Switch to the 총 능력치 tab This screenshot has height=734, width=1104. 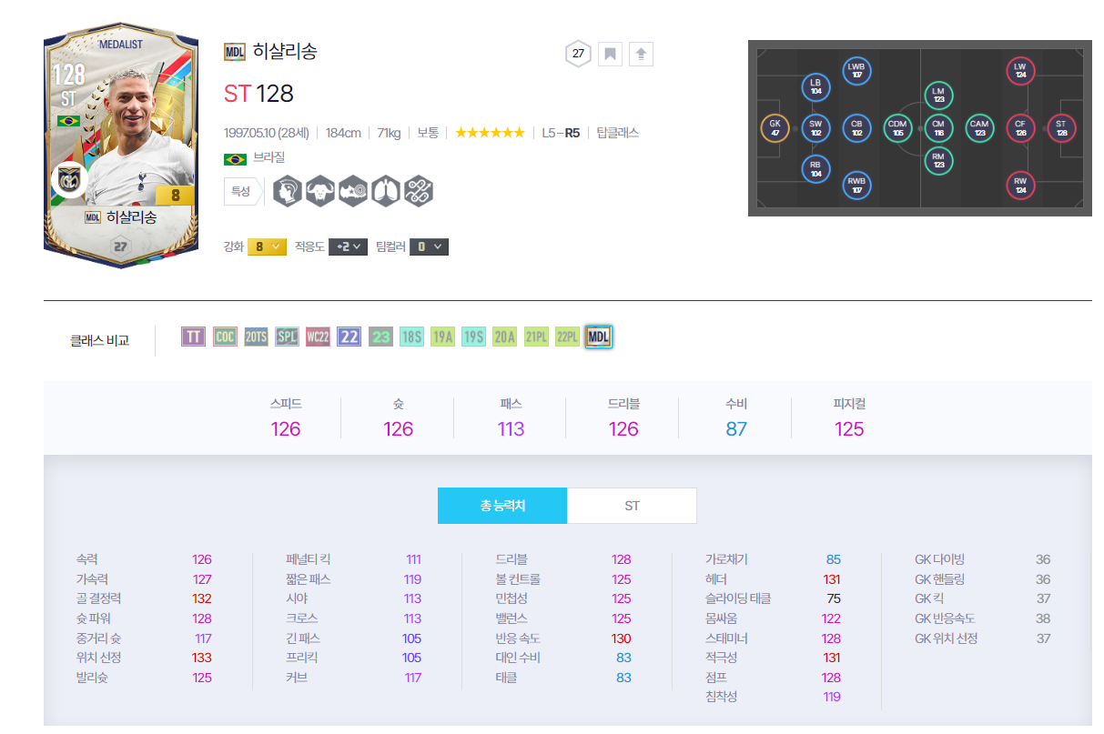(x=502, y=506)
